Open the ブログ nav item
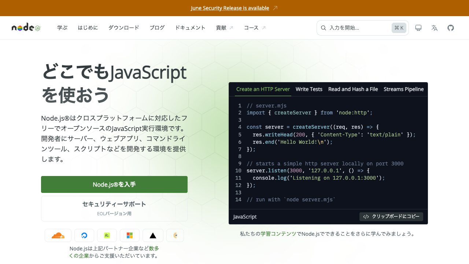Viewport: 469px width, 264px height. pos(157,28)
